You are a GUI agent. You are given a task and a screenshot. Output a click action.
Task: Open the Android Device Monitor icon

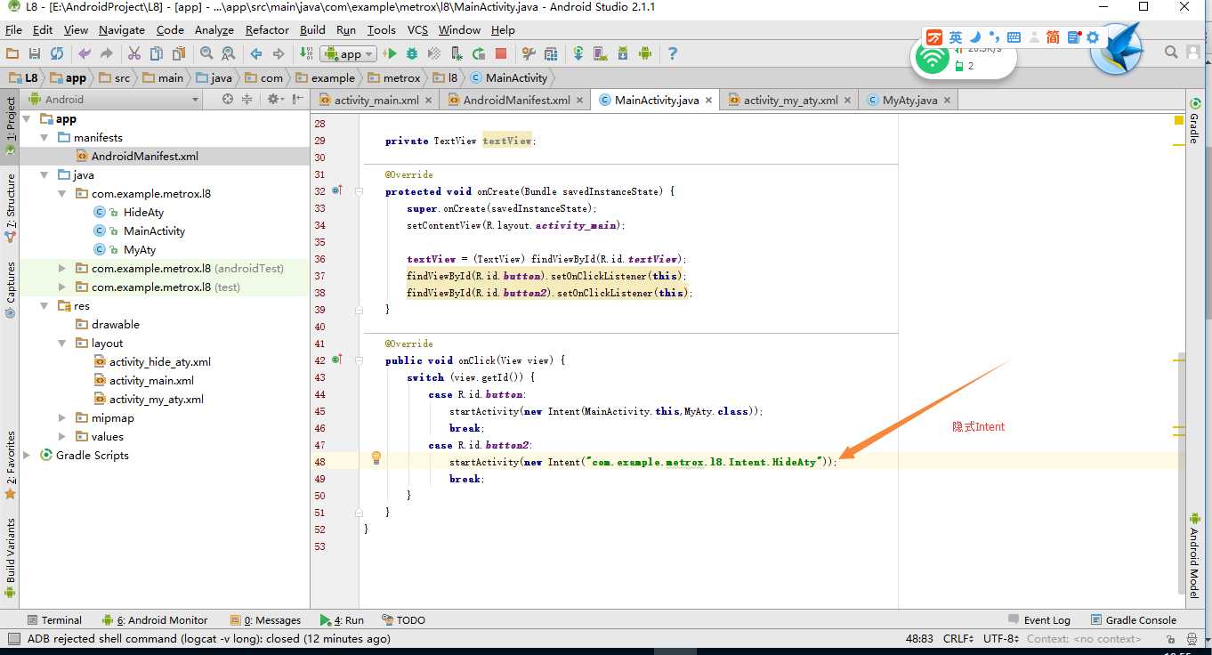(x=645, y=53)
